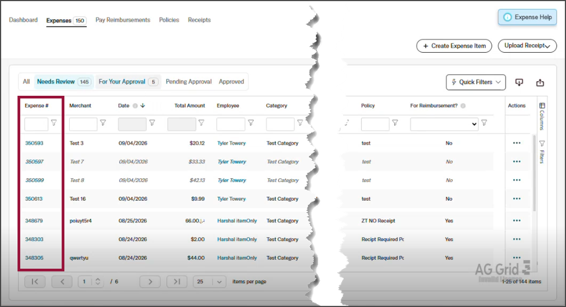Open the Columns side panel icon
The width and height of the screenshot is (566, 307).
542,106
